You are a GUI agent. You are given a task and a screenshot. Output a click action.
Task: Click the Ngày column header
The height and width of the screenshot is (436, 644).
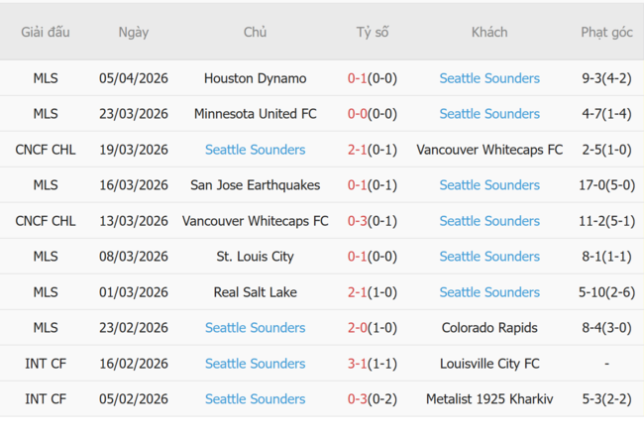(x=134, y=32)
